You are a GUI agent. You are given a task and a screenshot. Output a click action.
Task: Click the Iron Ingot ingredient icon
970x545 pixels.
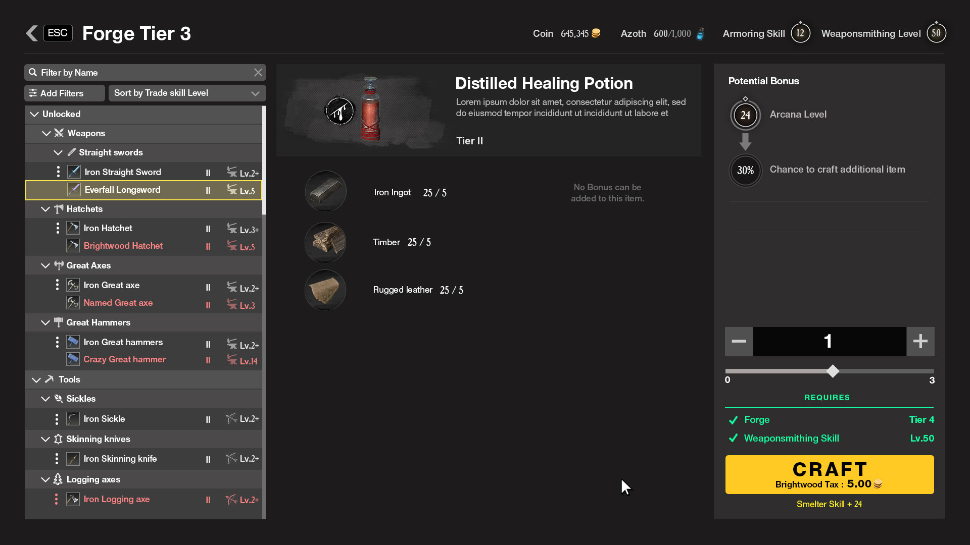point(326,192)
